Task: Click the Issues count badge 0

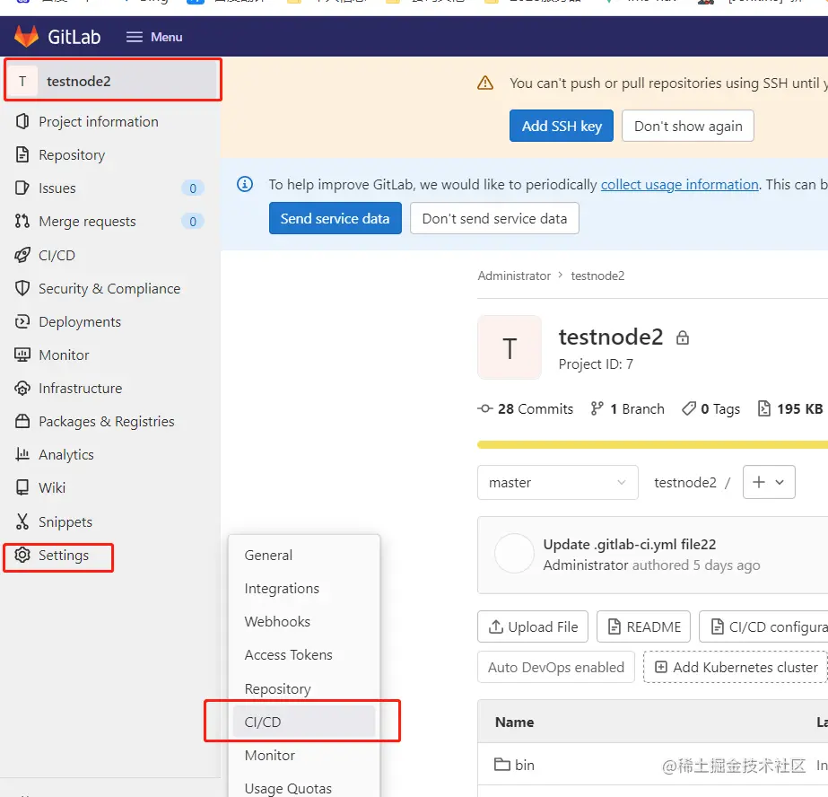Action: (x=193, y=188)
